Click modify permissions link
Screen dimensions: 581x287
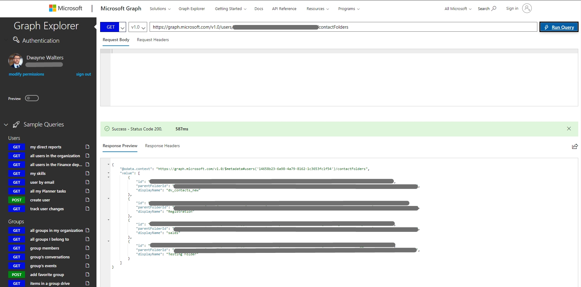tap(27, 74)
